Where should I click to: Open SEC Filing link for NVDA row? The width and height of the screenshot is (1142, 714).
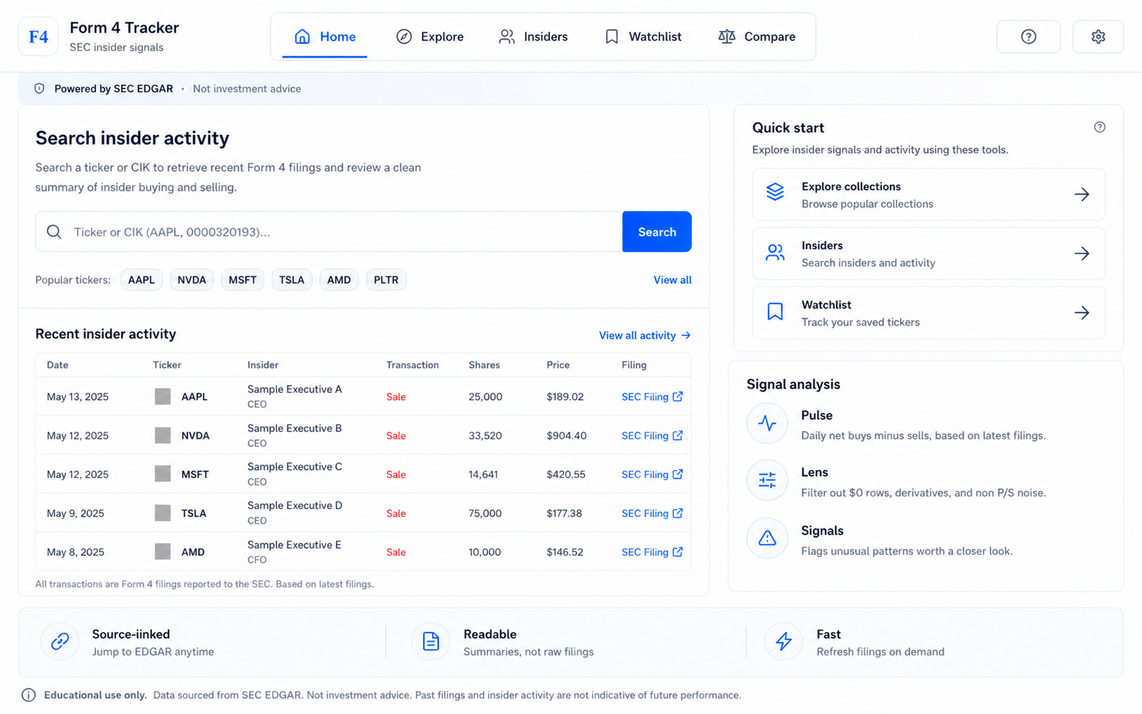click(652, 435)
